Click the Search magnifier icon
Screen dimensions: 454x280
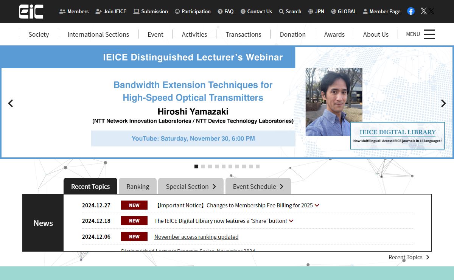(x=281, y=11)
